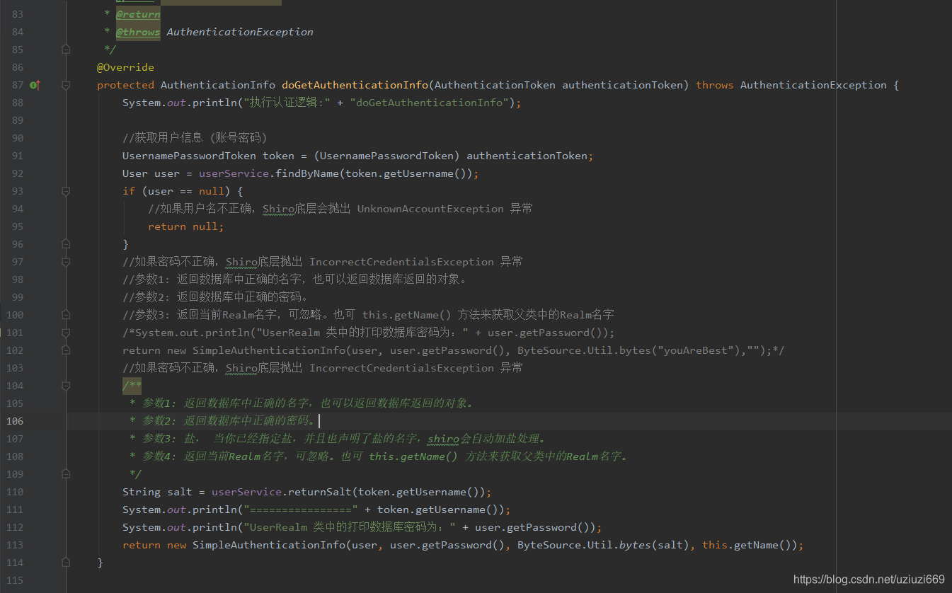952x593 pixels.
Task: Click SimpleAuthenticationInfo on line 113
Action: pos(269,545)
